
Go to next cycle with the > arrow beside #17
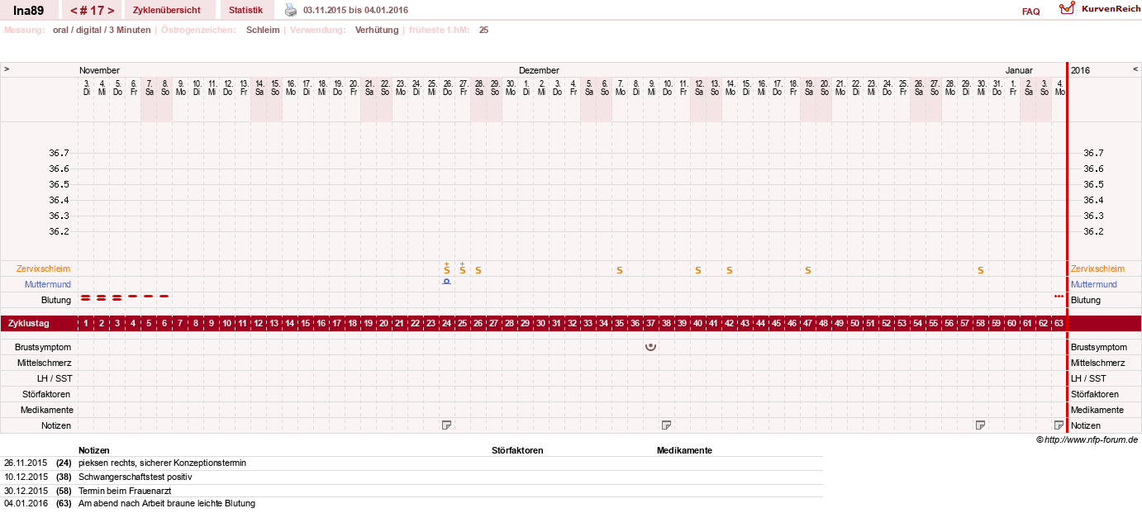(x=111, y=11)
